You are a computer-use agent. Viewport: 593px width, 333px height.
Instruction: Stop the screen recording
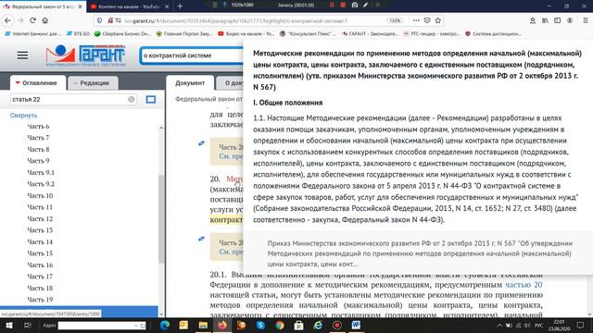pos(343,5)
